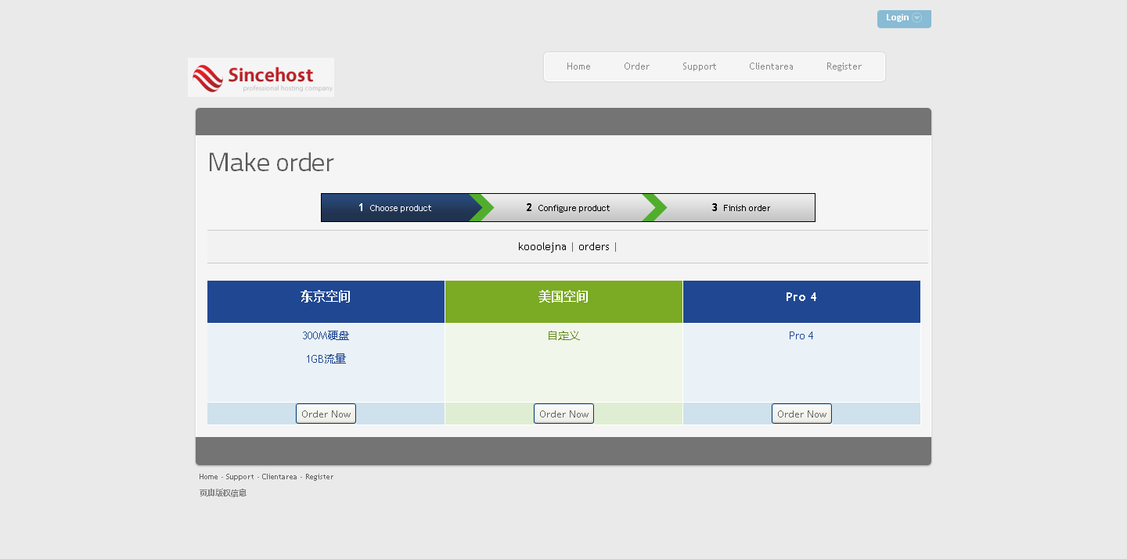
Task: Click the 东京空间 plan header
Action: 326,297
